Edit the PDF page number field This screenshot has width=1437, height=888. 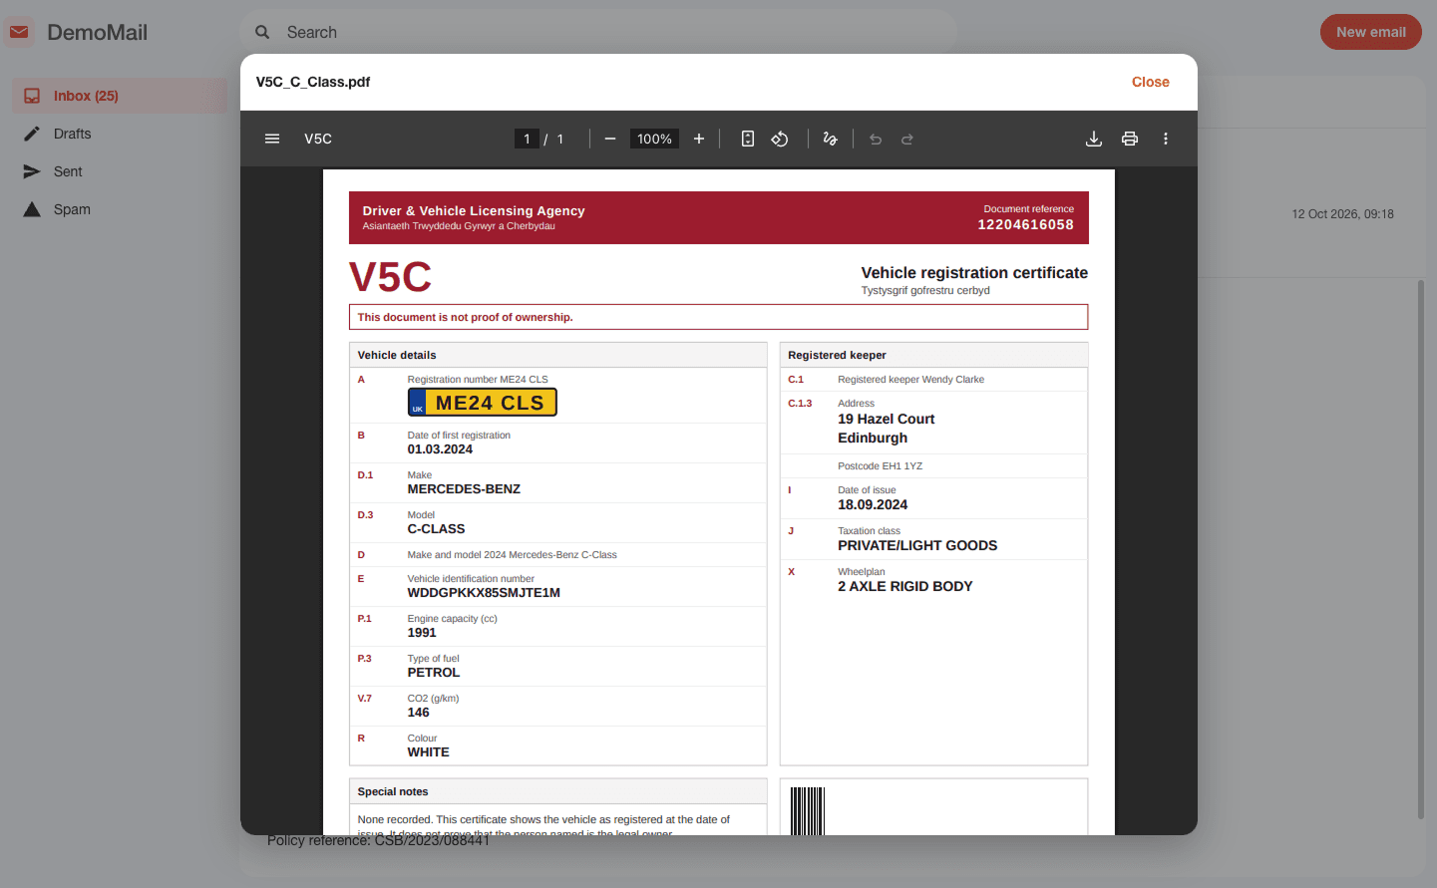pos(527,139)
